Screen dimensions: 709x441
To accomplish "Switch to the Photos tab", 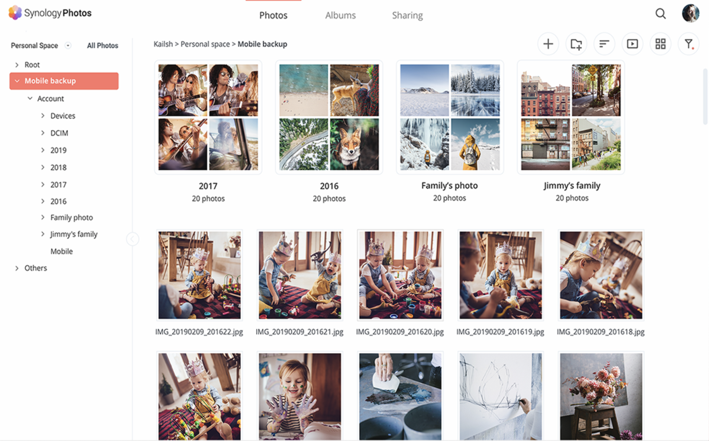I will tap(273, 15).
